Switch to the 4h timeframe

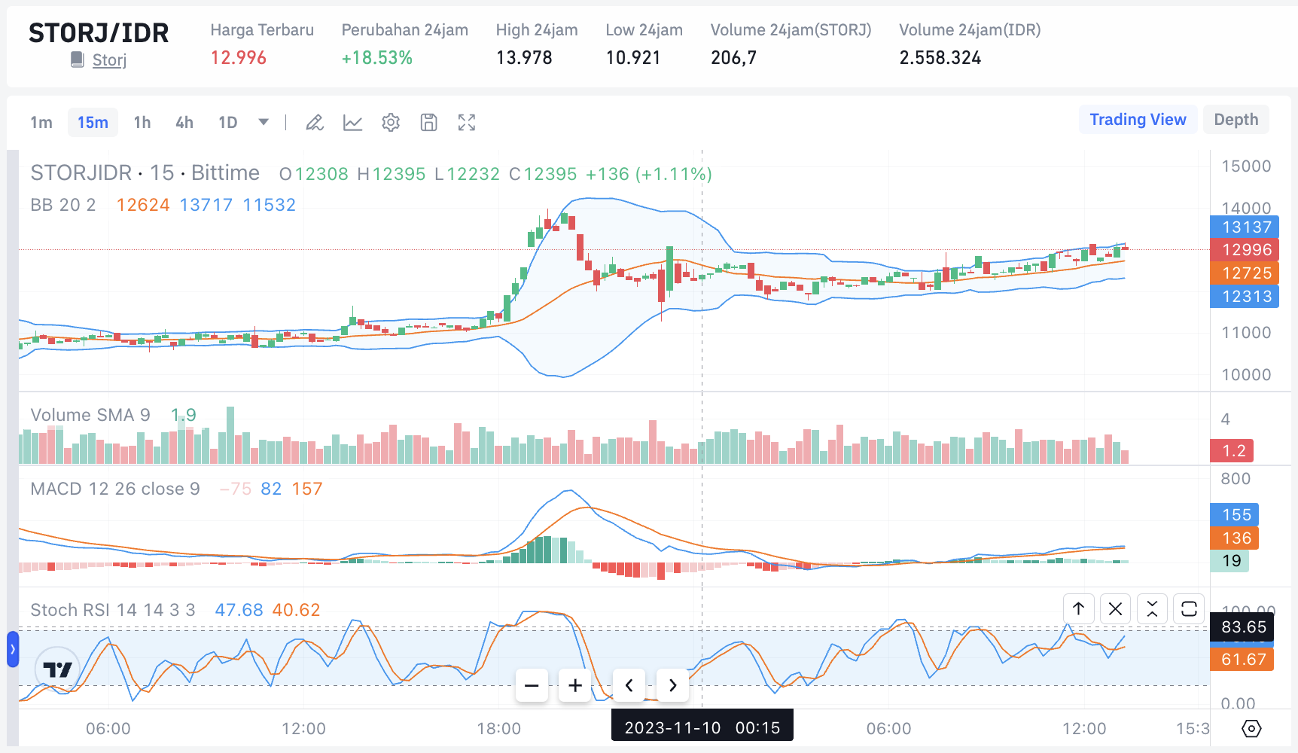coord(184,122)
